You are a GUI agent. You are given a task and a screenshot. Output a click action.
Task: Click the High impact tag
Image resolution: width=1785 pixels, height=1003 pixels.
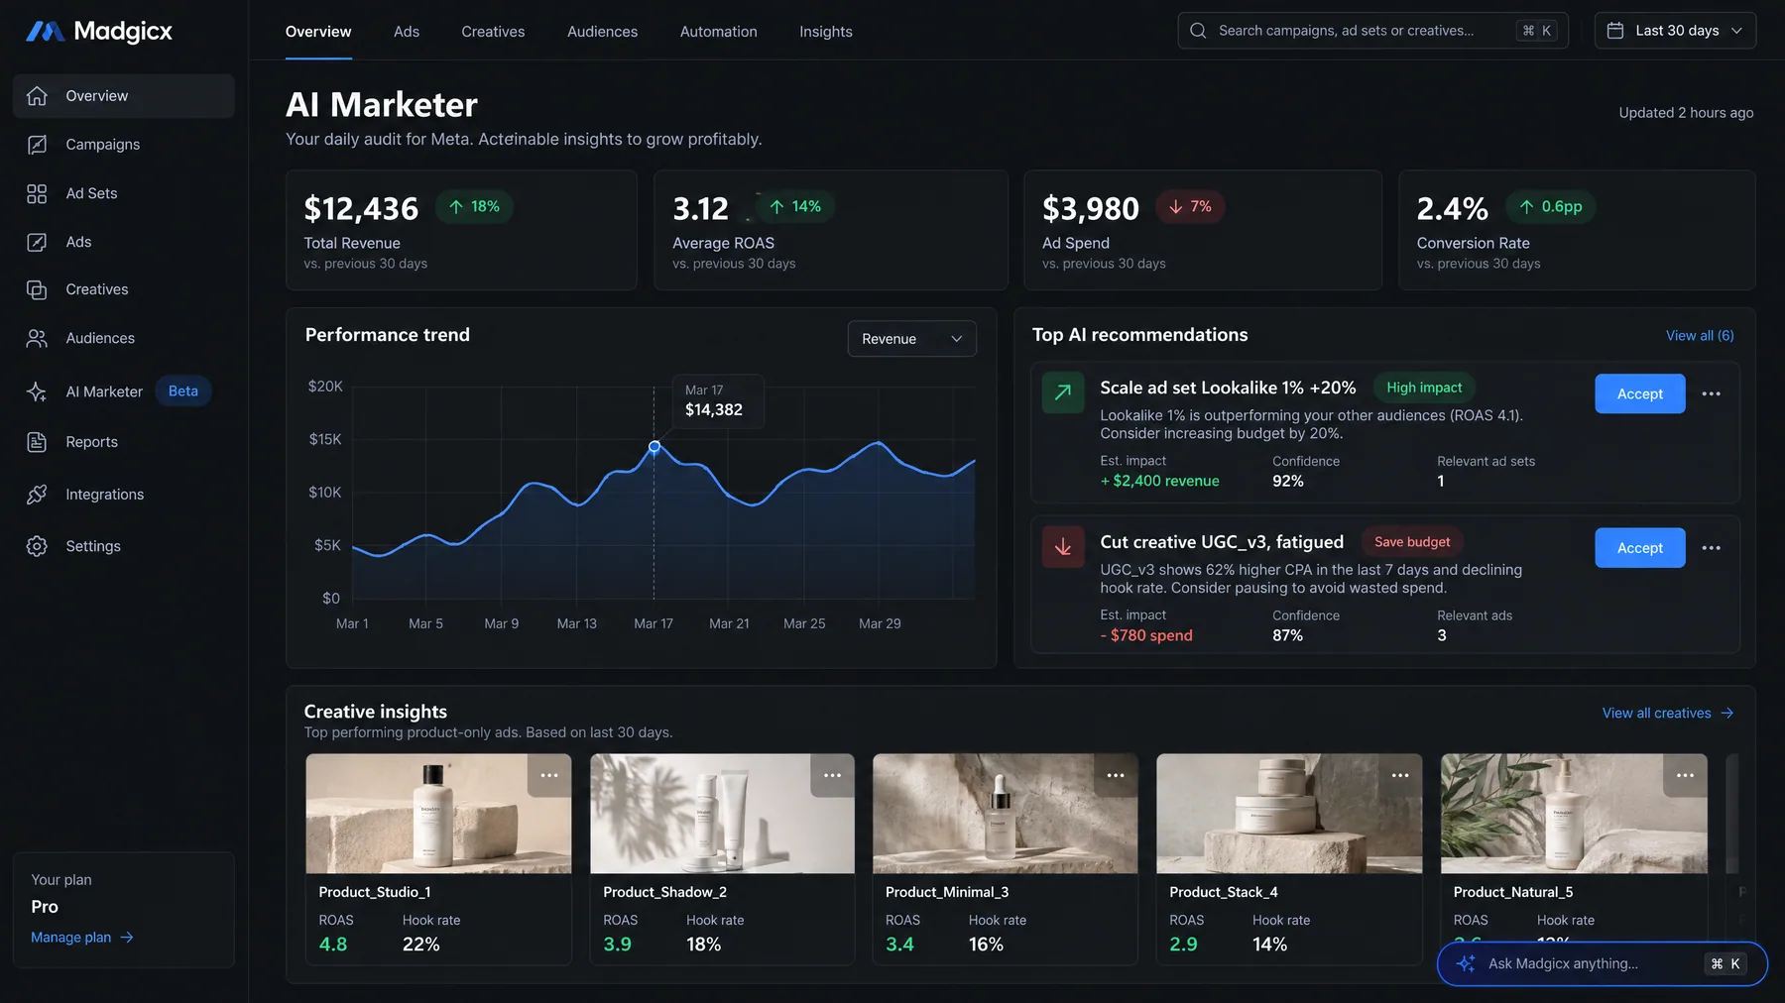[1424, 388]
